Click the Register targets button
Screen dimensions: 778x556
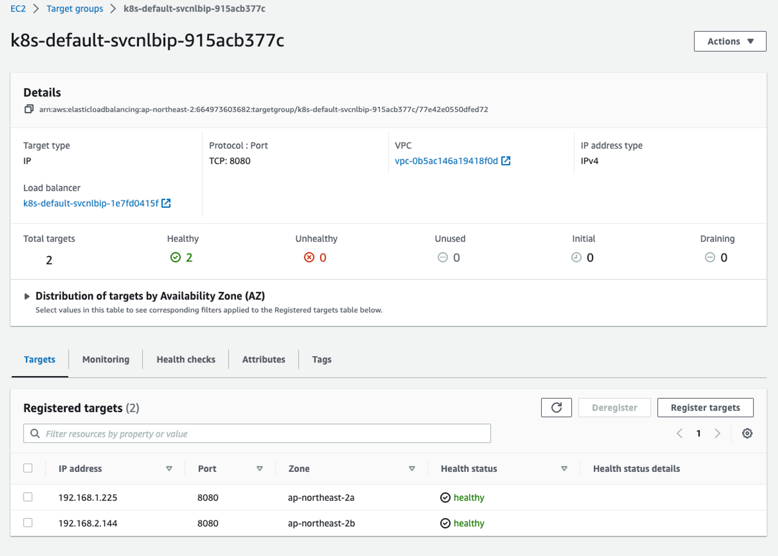click(705, 407)
